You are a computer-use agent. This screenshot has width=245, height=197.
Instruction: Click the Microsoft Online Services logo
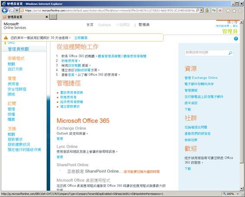[15, 26]
